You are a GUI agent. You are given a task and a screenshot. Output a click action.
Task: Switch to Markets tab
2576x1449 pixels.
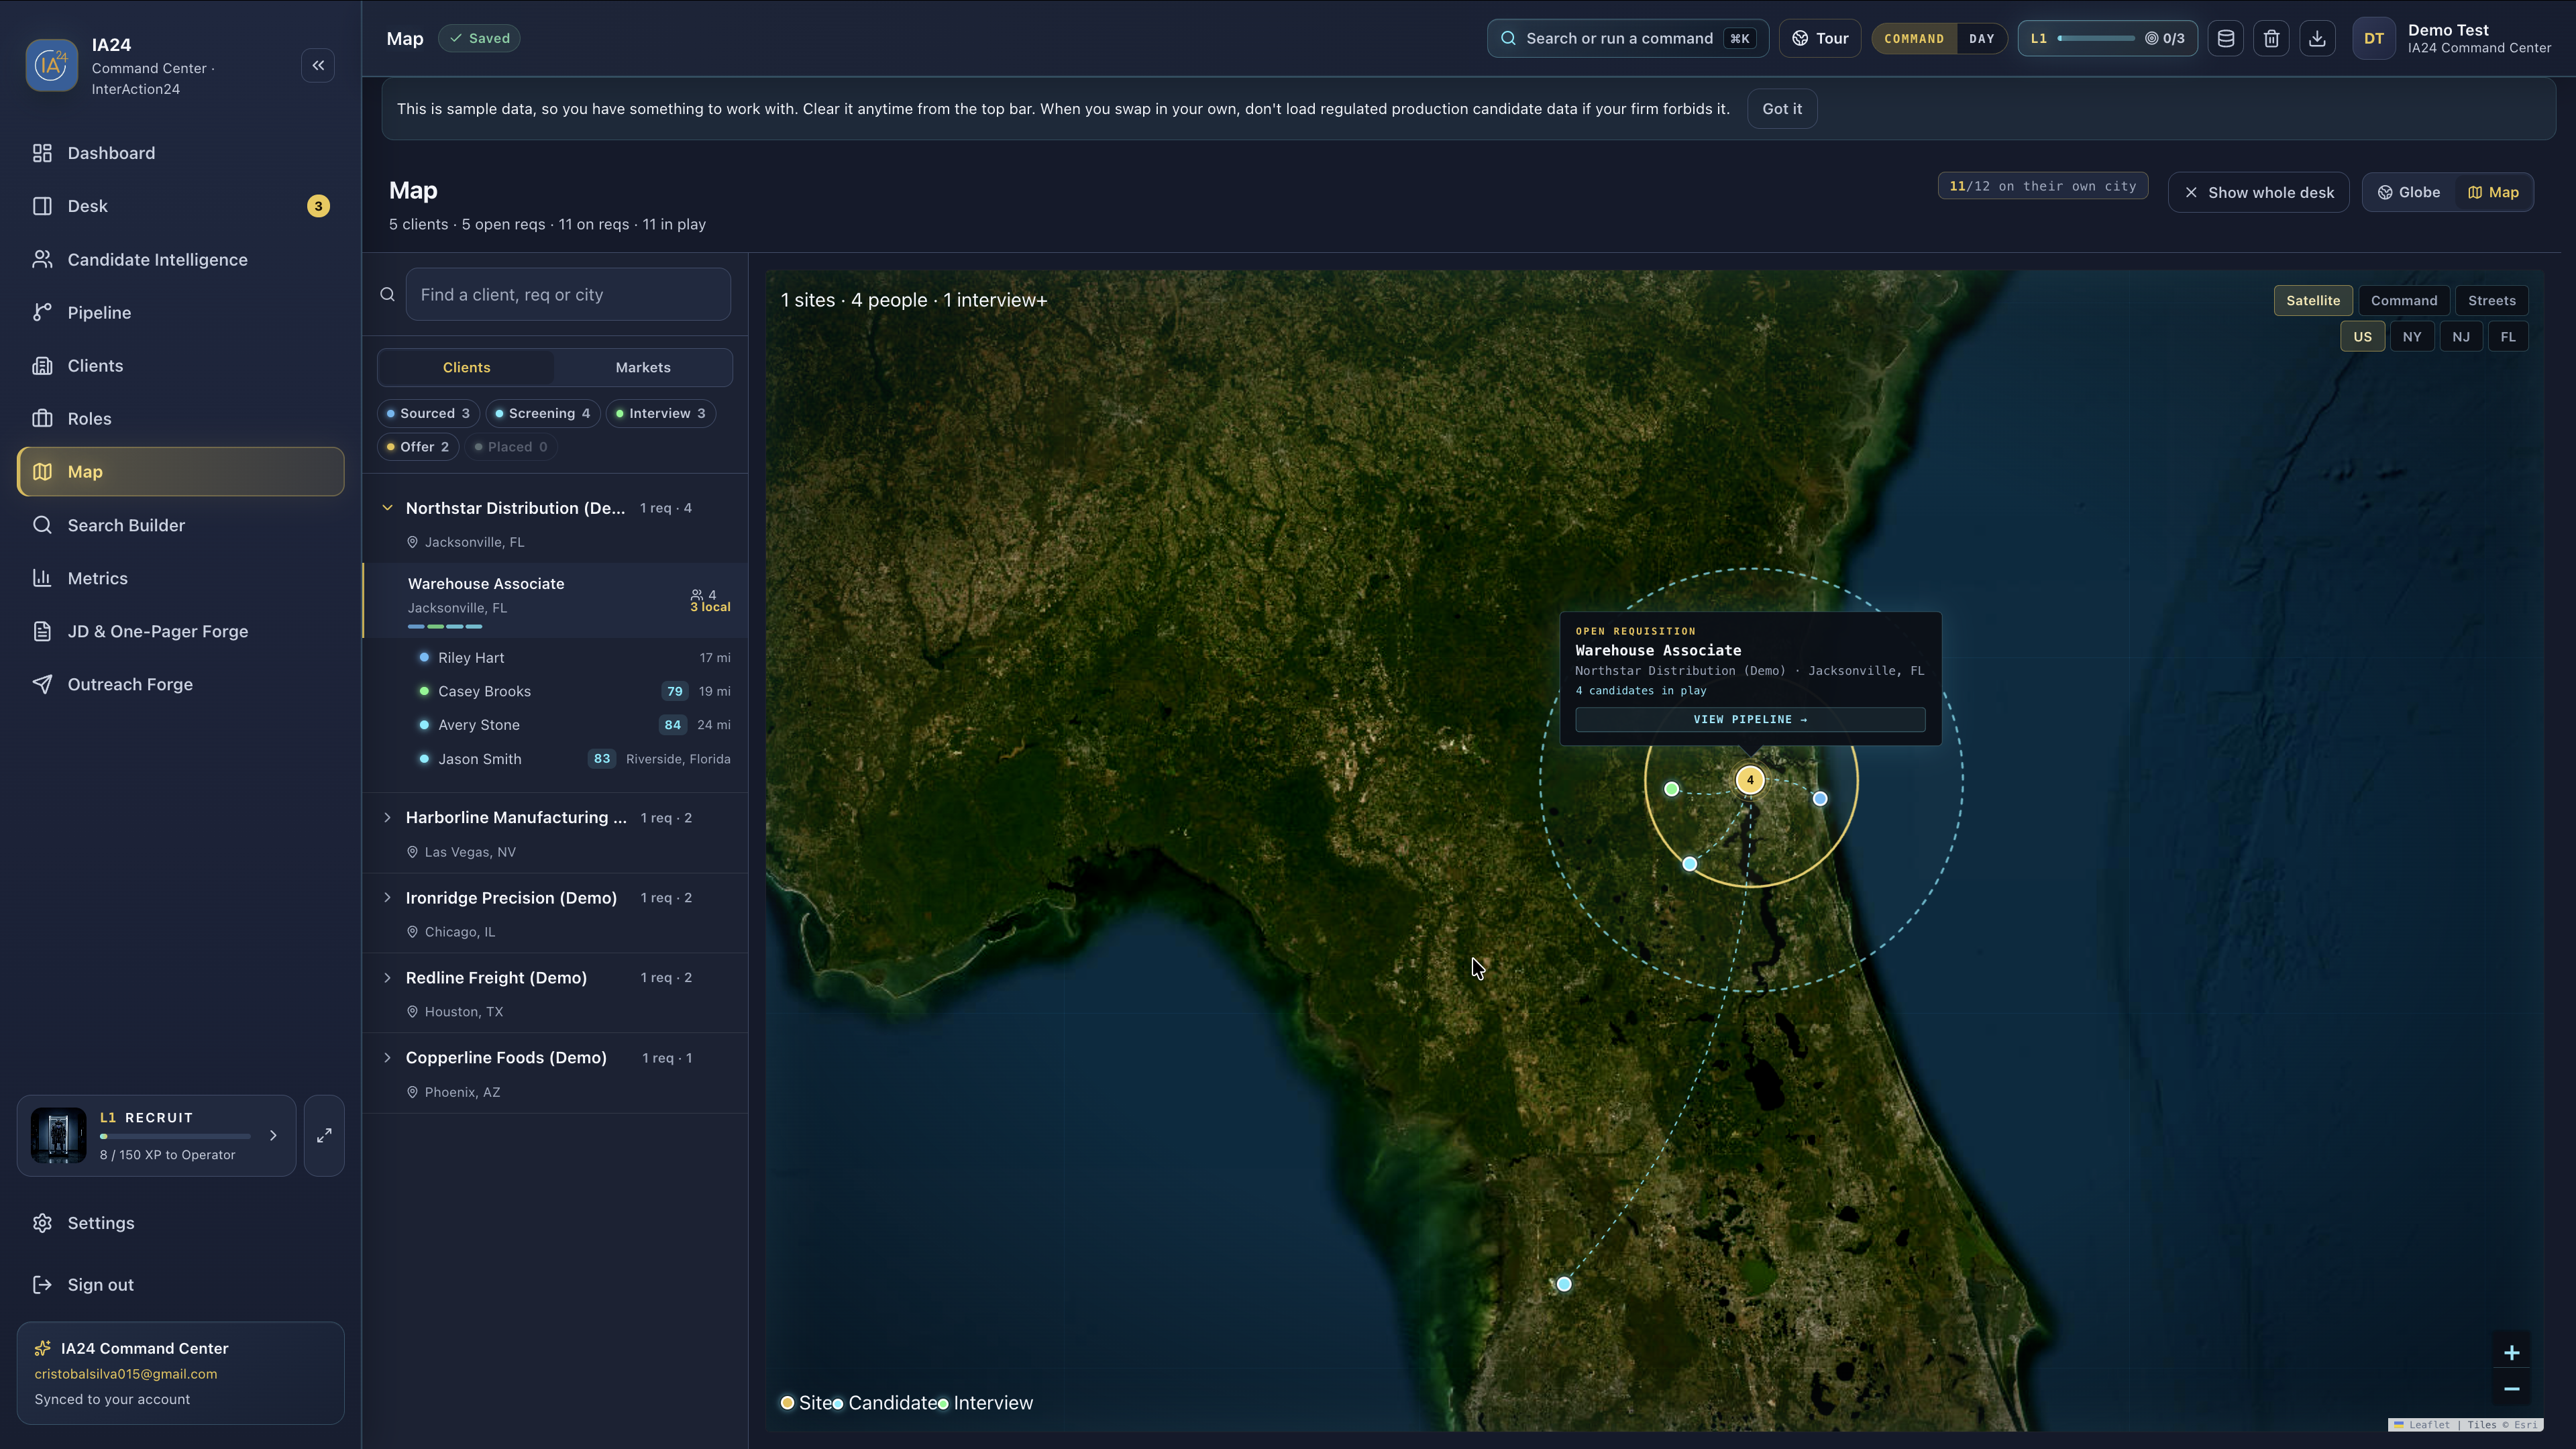click(643, 367)
